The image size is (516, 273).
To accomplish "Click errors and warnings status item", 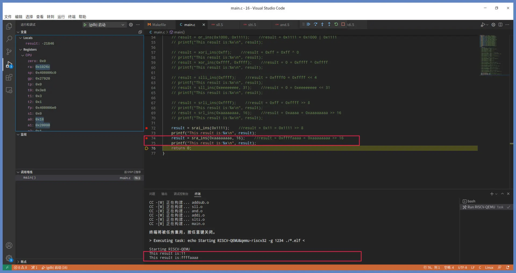I will pos(20,267).
